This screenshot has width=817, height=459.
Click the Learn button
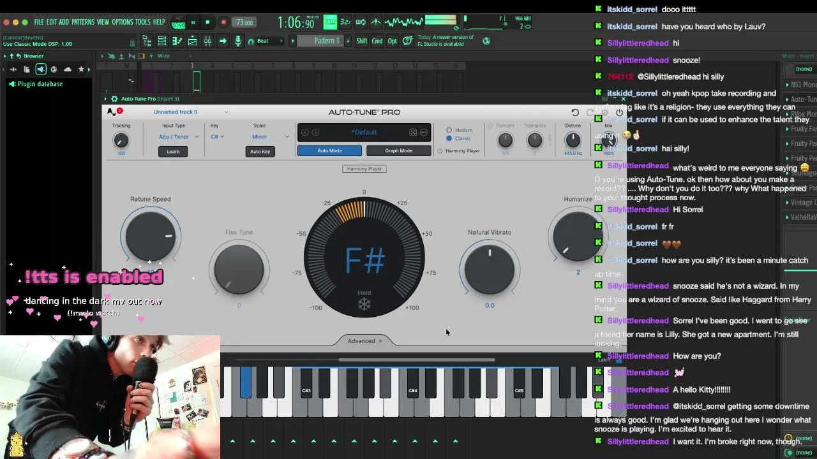click(173, 152)
